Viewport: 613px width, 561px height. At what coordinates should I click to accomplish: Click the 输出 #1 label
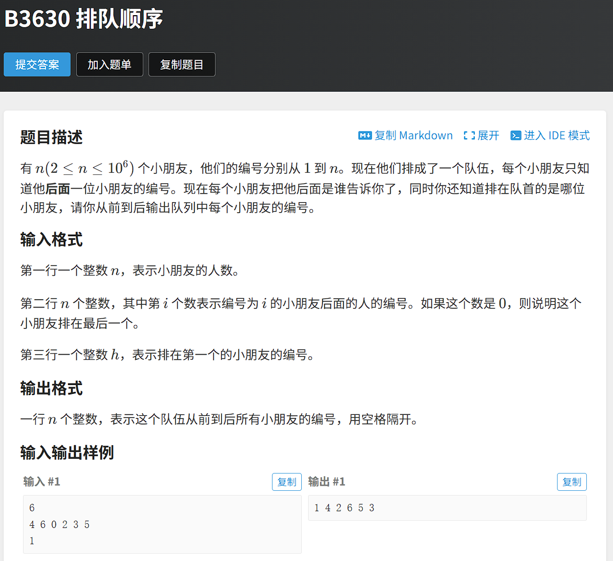coord(327,481)
